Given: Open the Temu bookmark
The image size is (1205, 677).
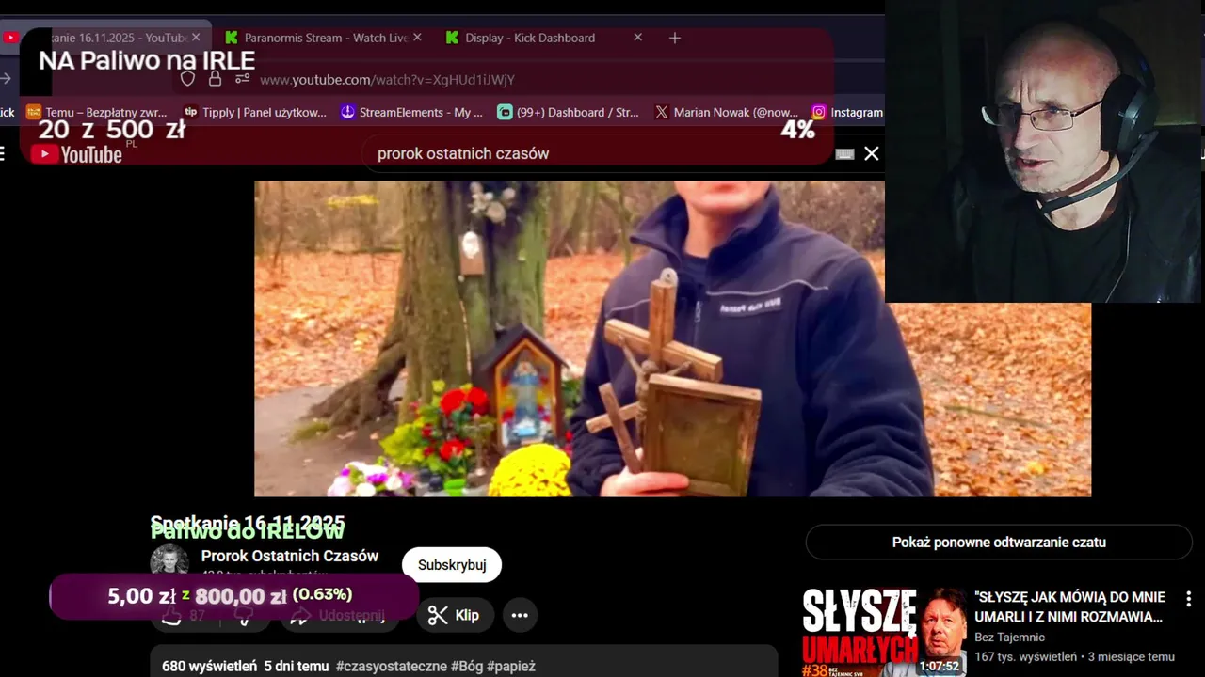Looking at the screenshot, I should click(x=97, y=112).
